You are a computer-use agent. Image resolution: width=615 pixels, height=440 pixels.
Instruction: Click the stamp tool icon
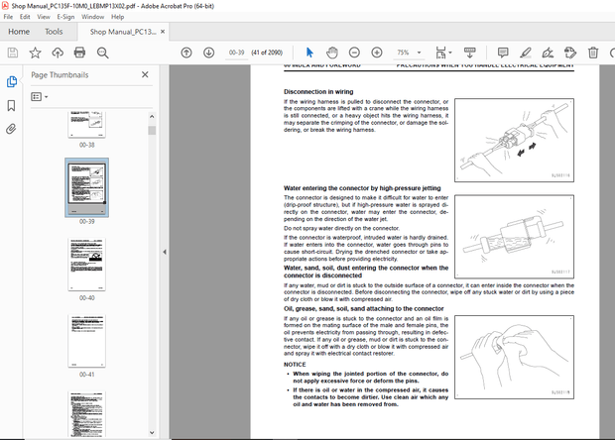coord(570,53)
